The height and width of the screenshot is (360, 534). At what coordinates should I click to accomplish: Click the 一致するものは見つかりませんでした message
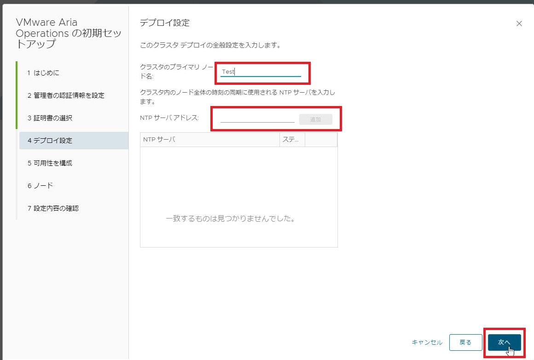[x=231, y=218]
